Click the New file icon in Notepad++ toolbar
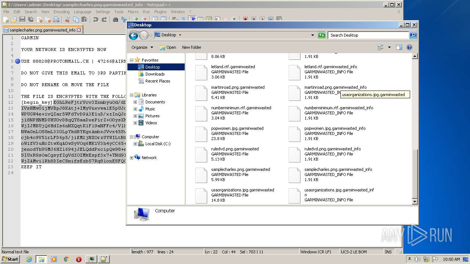Image resolution: width=470 pixels, height=264 pixels. click(6, 19)
